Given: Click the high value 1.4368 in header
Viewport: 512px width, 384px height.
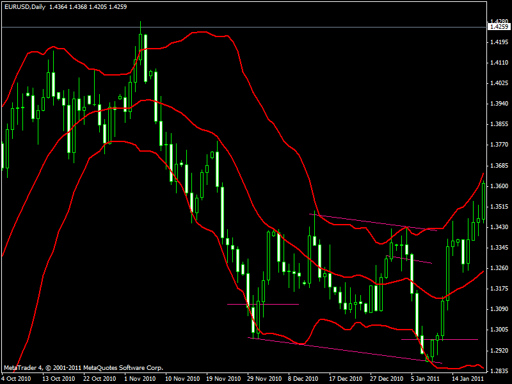Looking at the screenshot, I should [x=78, y=6].
